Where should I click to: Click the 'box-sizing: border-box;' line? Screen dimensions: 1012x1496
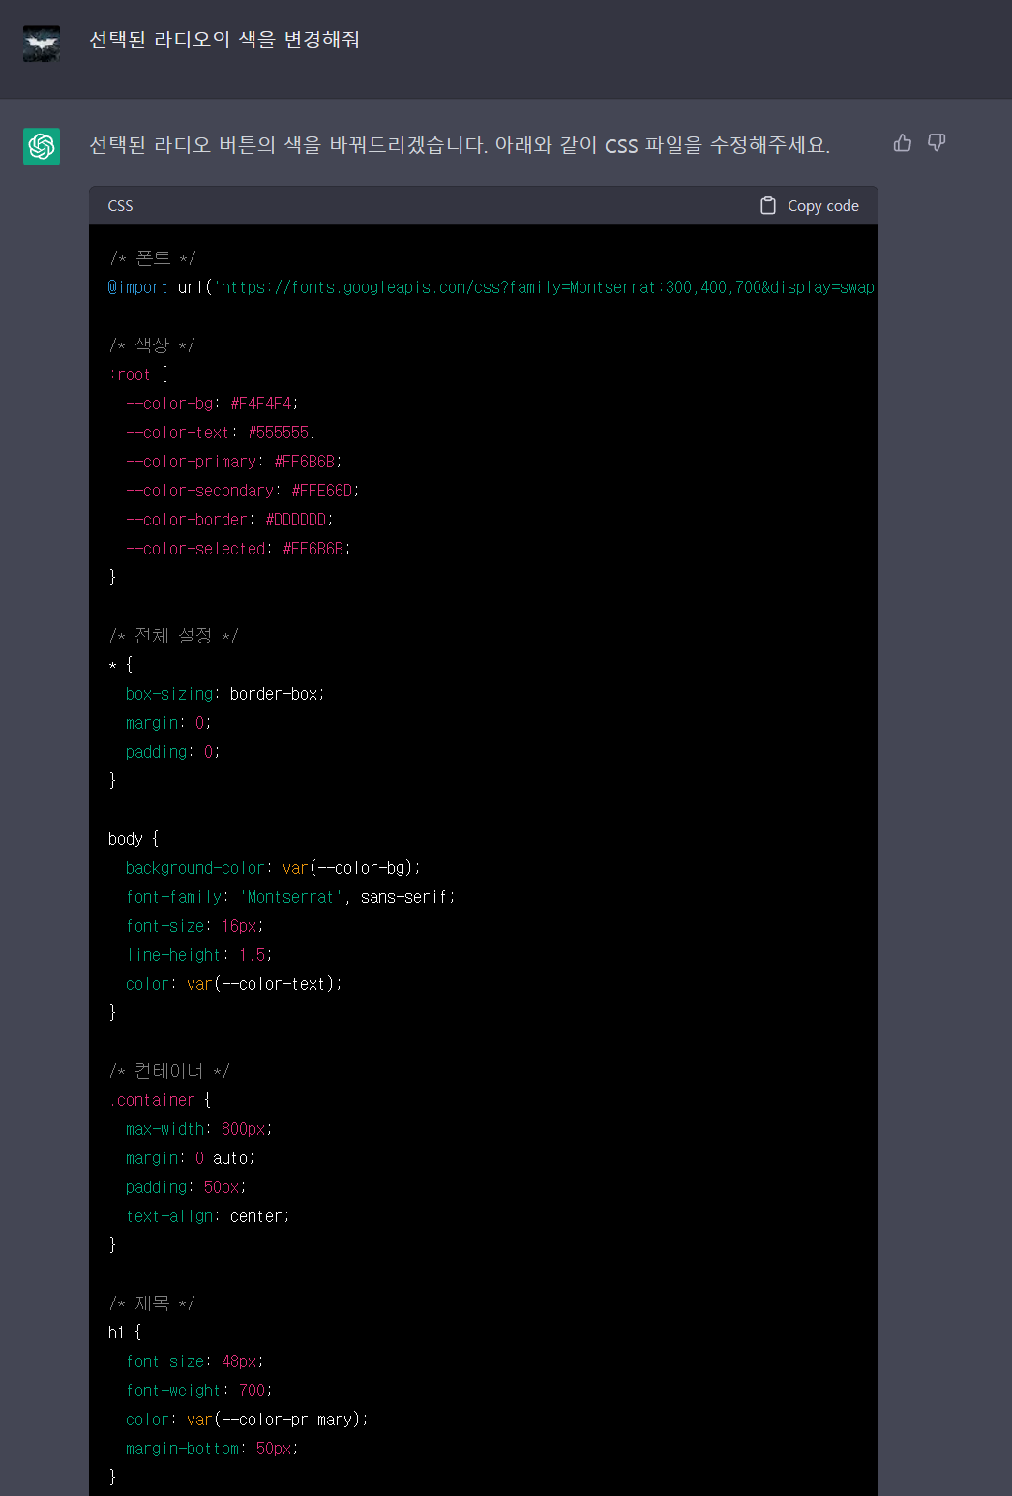pyautogui.click(x=225, y=694)
